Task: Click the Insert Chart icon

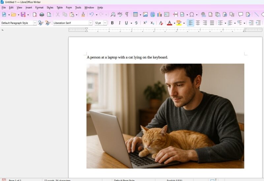Action: point(159,14)
